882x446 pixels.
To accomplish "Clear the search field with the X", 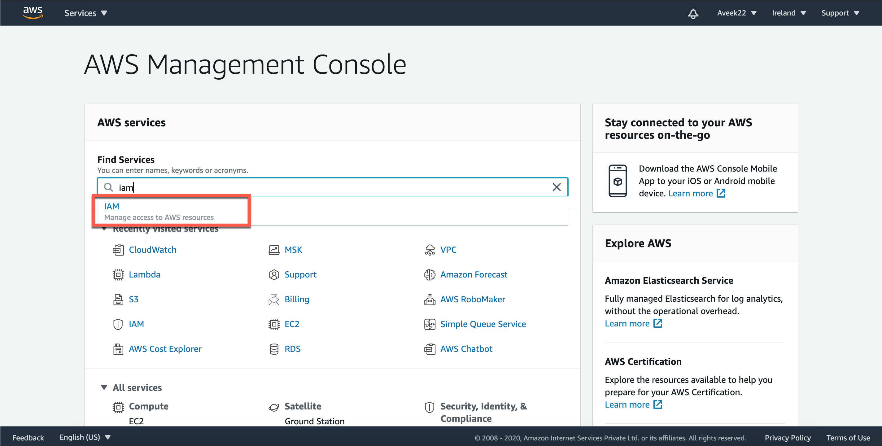I will tap(557, 187).
